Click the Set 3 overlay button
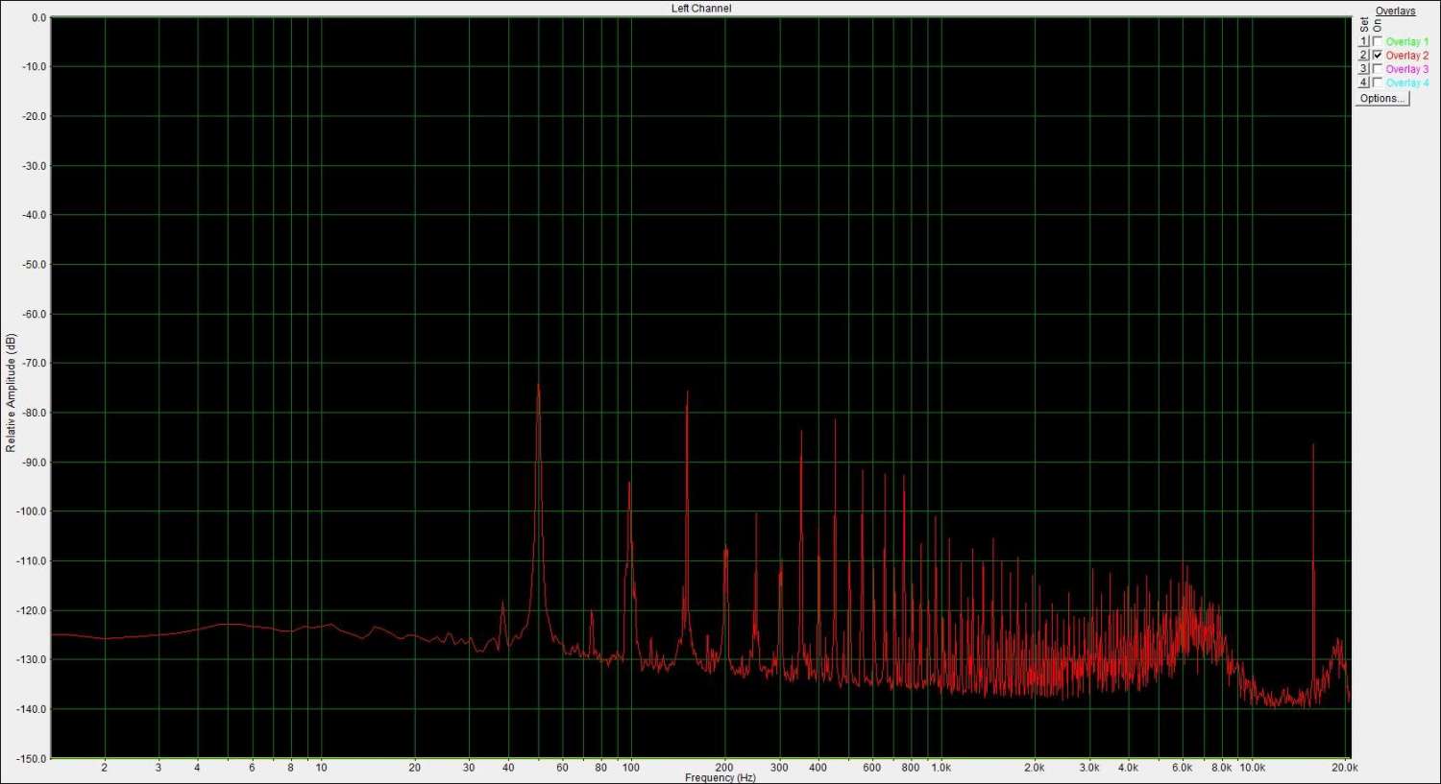The width and height of the screenshot is (1441, 784). point(1363,69)
